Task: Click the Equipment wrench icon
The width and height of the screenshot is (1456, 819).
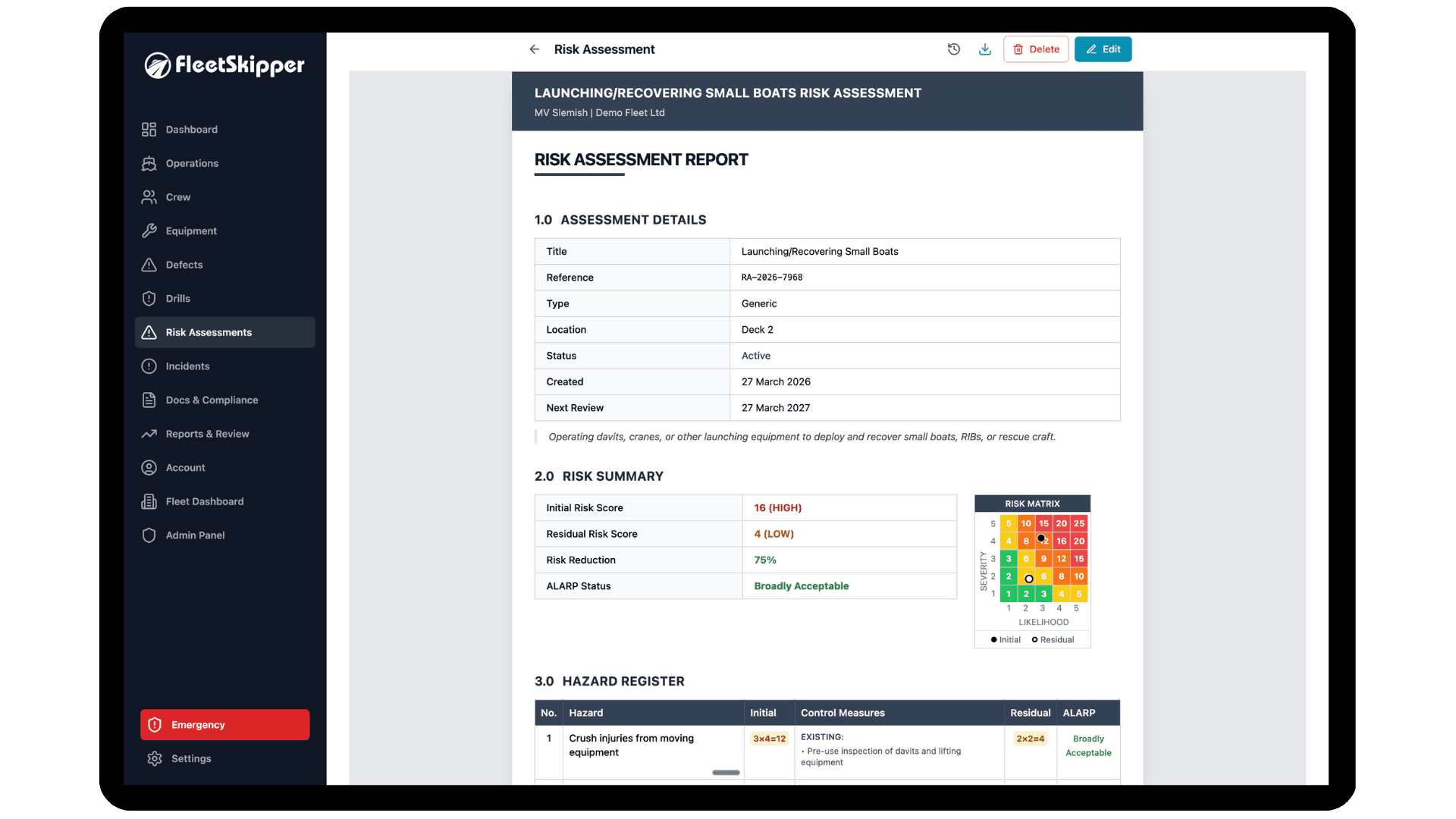Action: 149,231
